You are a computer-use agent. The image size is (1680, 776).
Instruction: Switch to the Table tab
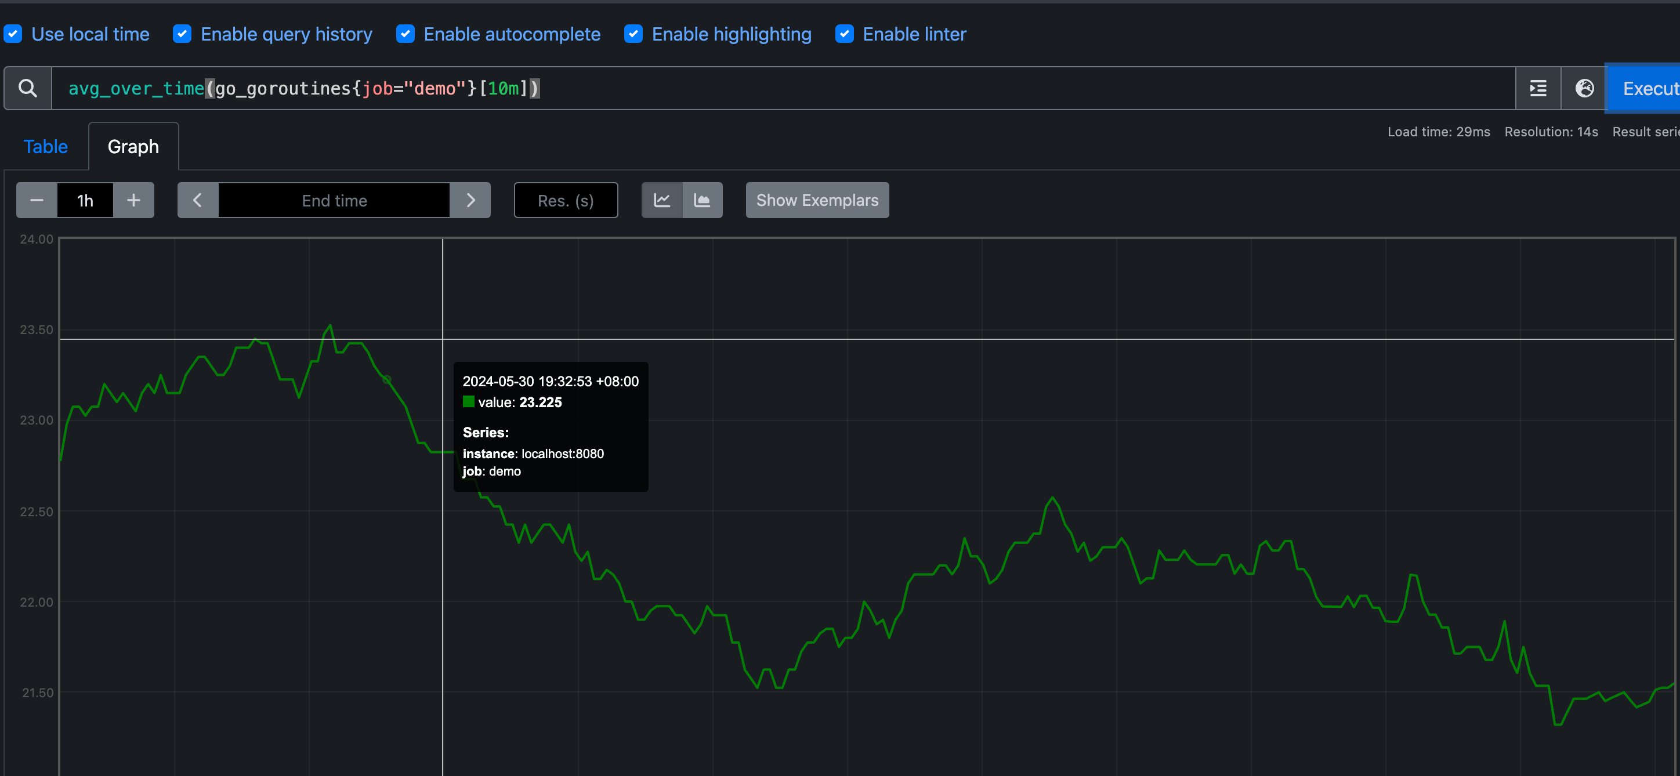pyautogui.click(x=46, y=147)
